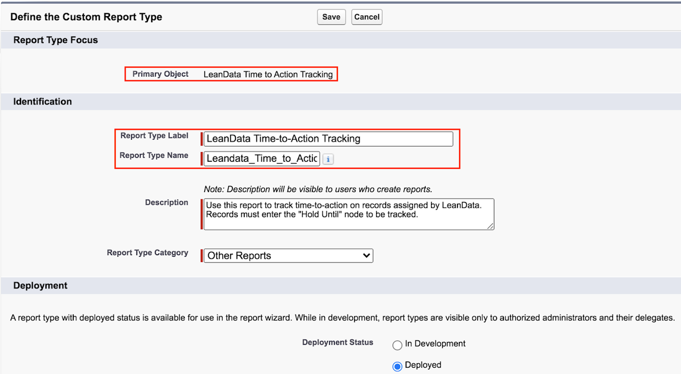681x374 pixels.
Task: Click inside the Report Type Name field
Action: click(x=261, y=159)
